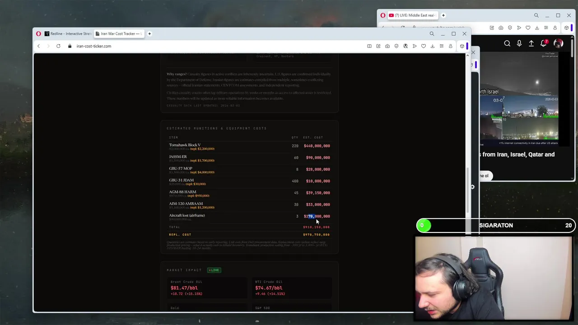Bookmark page with heart icon in front window
Image resolution: width=578 pixels, height=325 pixels.
(x=424, y=46)
